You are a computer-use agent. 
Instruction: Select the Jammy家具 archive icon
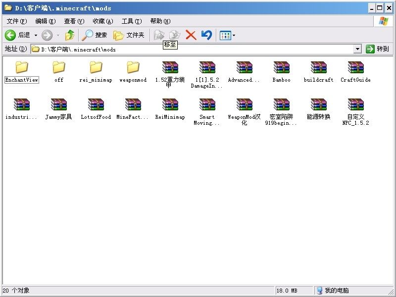coord(59,104)
